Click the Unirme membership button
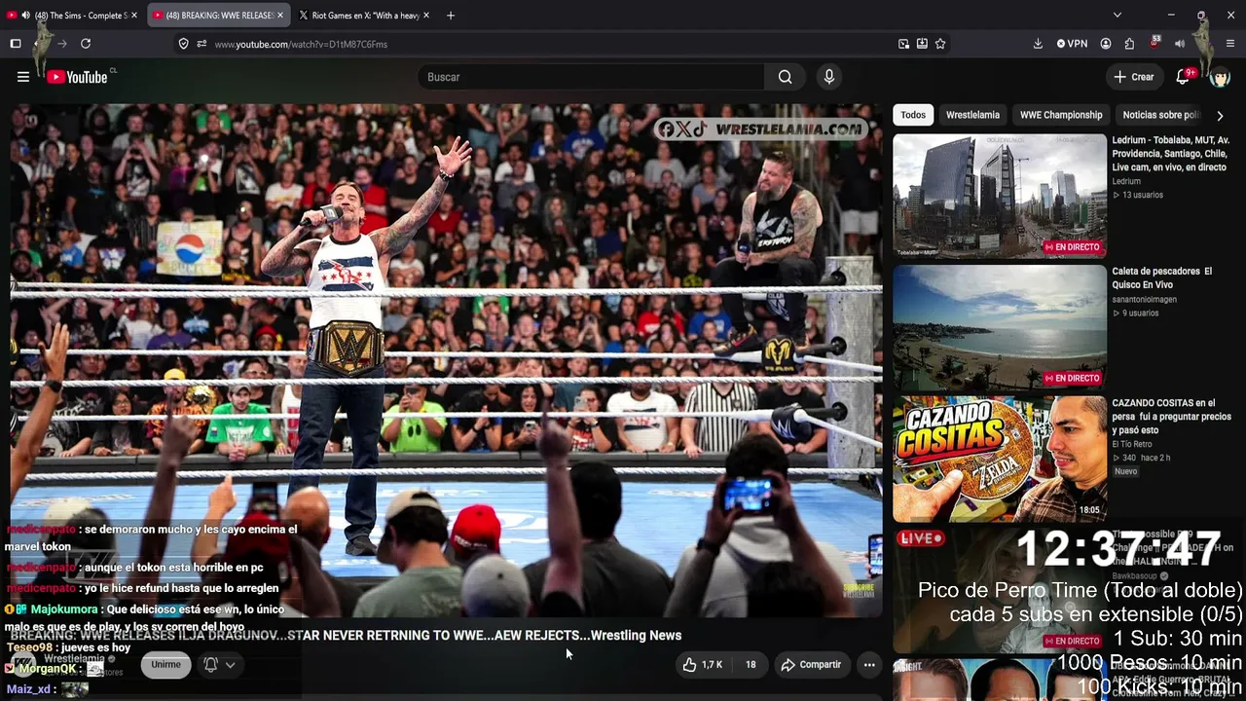The height and width of the screenshot is (701, 1246). 165,665
